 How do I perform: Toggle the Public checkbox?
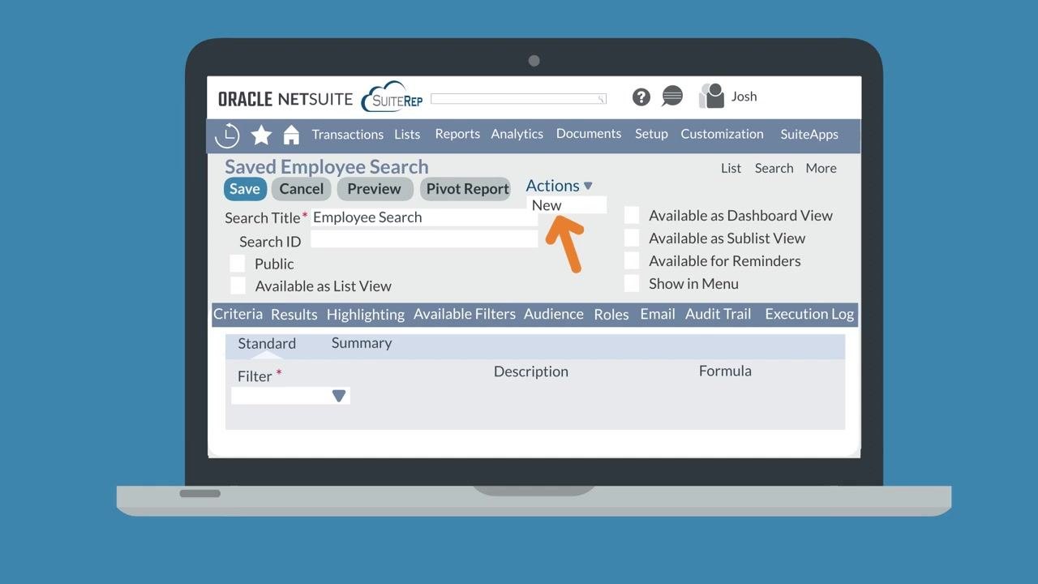coord(237,263)
